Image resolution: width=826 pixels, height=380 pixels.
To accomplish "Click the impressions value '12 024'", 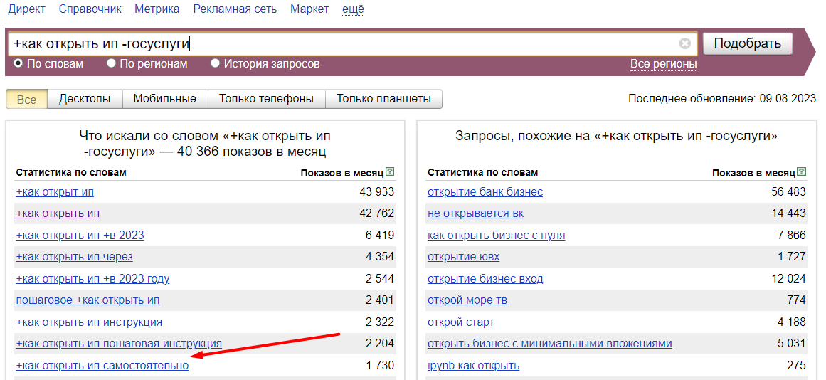I will click(788, 278).
